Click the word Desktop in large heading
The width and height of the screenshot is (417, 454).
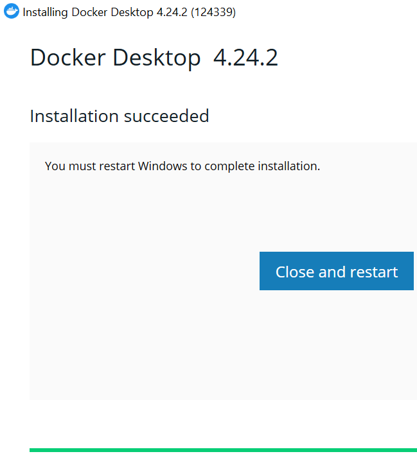point(157,58)
